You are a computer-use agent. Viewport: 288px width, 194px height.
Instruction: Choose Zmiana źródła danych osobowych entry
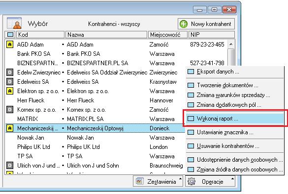coord(235,170)
